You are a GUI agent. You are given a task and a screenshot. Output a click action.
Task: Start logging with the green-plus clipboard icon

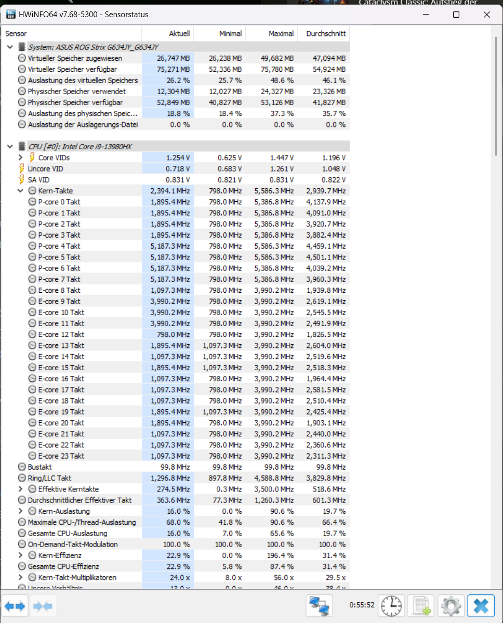click(420, 605)
